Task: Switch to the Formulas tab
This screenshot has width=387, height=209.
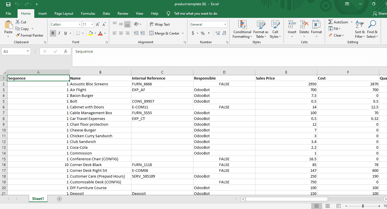Action: (x=88, y=14)
